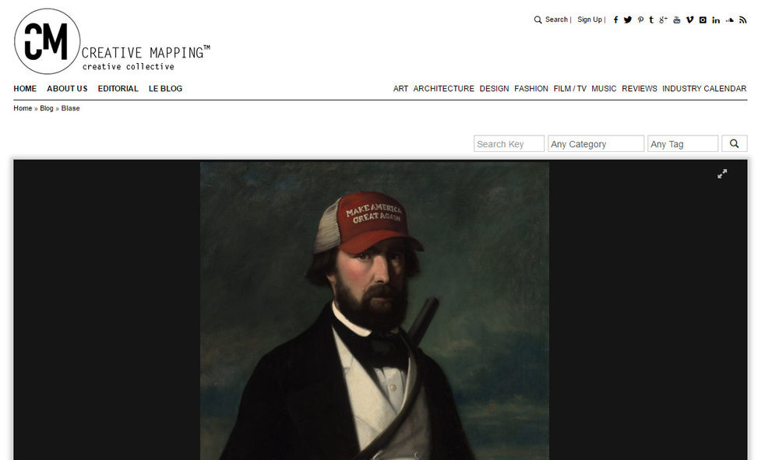Open the painting image with red cap
The image size is (779, 460).
(375, 311)
